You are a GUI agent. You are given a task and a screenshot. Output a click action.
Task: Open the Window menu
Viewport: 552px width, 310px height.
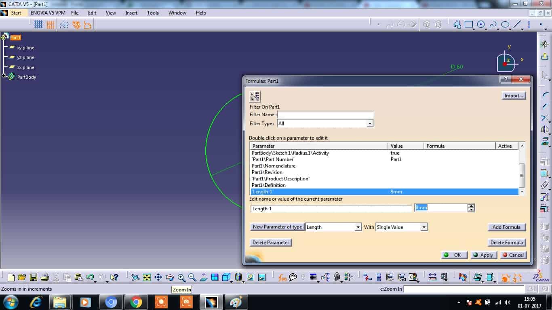[x=177, y=13]
